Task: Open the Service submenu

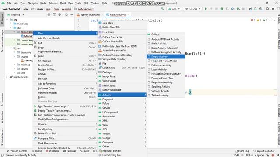Action: pos(122,108)
